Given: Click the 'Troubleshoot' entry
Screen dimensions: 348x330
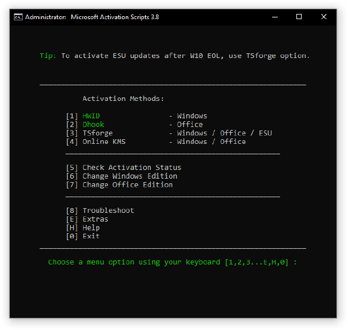Looking at the screenshot, I should [x=108, y=211].
